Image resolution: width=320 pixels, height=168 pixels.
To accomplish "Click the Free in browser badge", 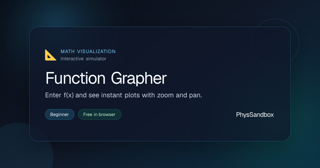I will pyautogui.click(x=99, y=114).
